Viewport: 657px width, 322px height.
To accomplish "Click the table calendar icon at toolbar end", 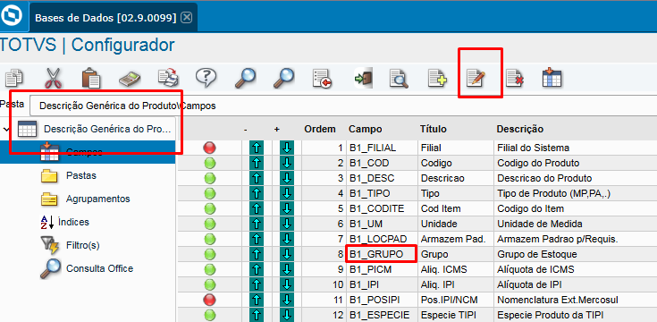I will [x=552, y=78].
